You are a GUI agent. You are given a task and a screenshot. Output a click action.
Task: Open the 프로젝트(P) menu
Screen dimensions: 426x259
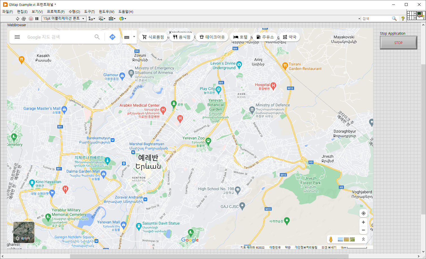click(56, 12)
